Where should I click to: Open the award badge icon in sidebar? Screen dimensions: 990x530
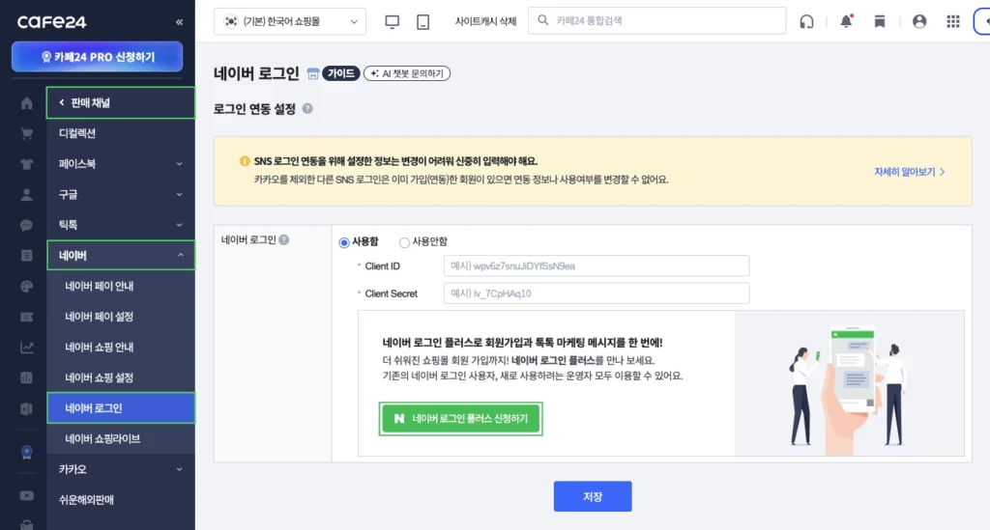26,452
